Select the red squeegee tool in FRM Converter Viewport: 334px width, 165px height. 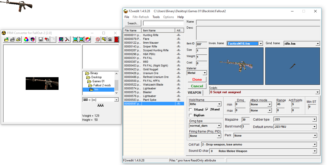click(67, 39)
